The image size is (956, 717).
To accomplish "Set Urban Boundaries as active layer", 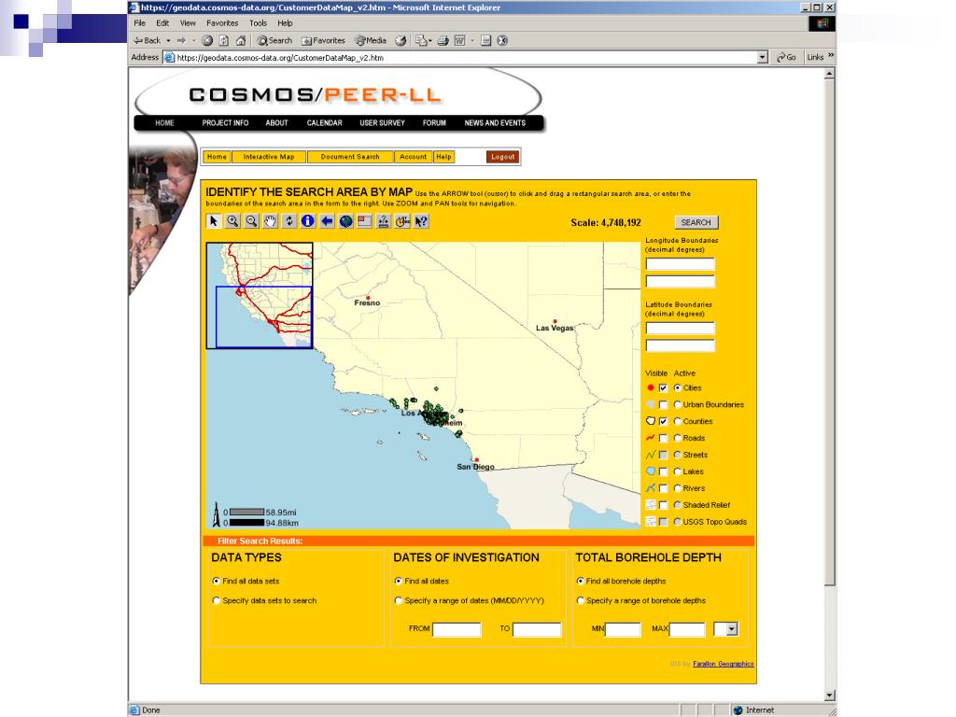I will coord(678,405).
